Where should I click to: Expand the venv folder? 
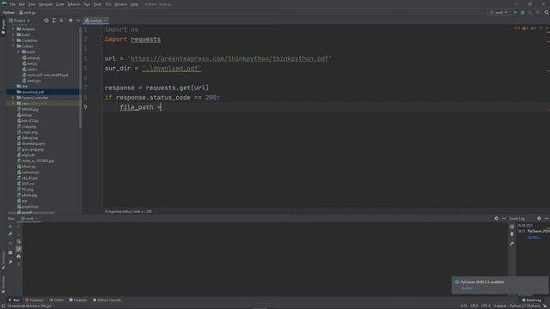click(x=14, y=104)
